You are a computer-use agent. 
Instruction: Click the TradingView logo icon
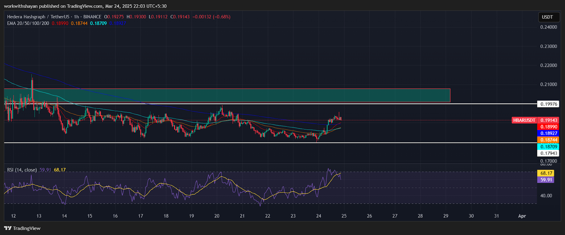[x=8, y=228]
